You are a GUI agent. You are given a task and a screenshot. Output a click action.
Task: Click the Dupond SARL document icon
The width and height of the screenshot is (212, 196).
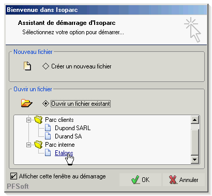pos(48,128)
